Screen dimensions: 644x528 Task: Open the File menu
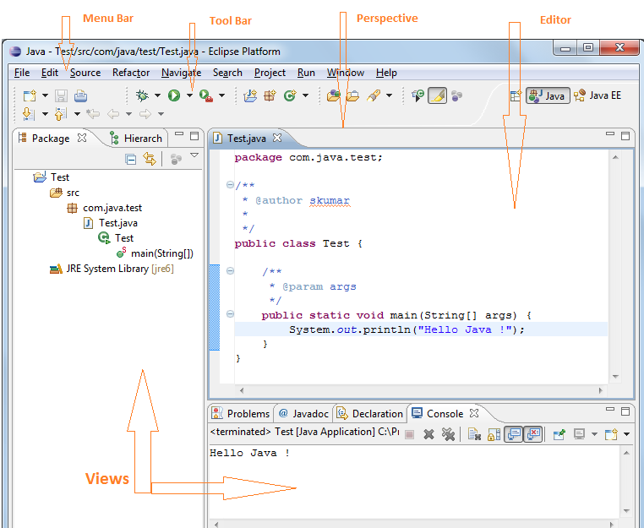click(22, 73)
